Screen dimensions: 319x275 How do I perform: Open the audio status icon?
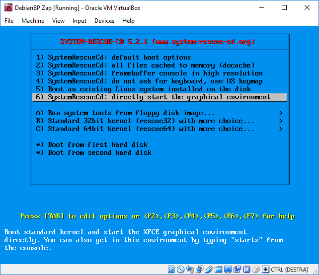click(x=190, y=270)
